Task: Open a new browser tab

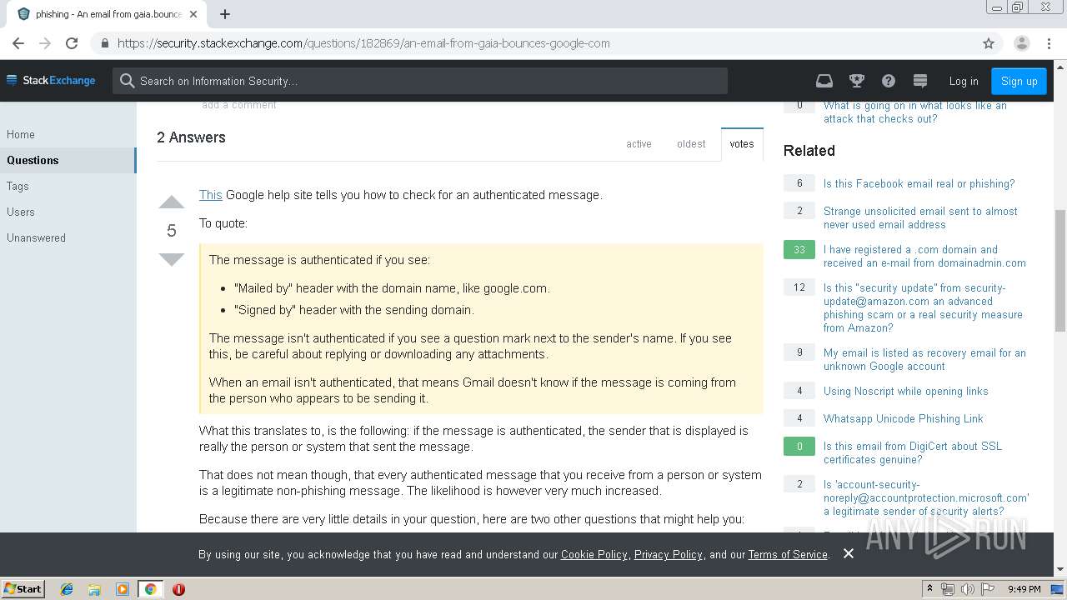Action: pos(224,14)
